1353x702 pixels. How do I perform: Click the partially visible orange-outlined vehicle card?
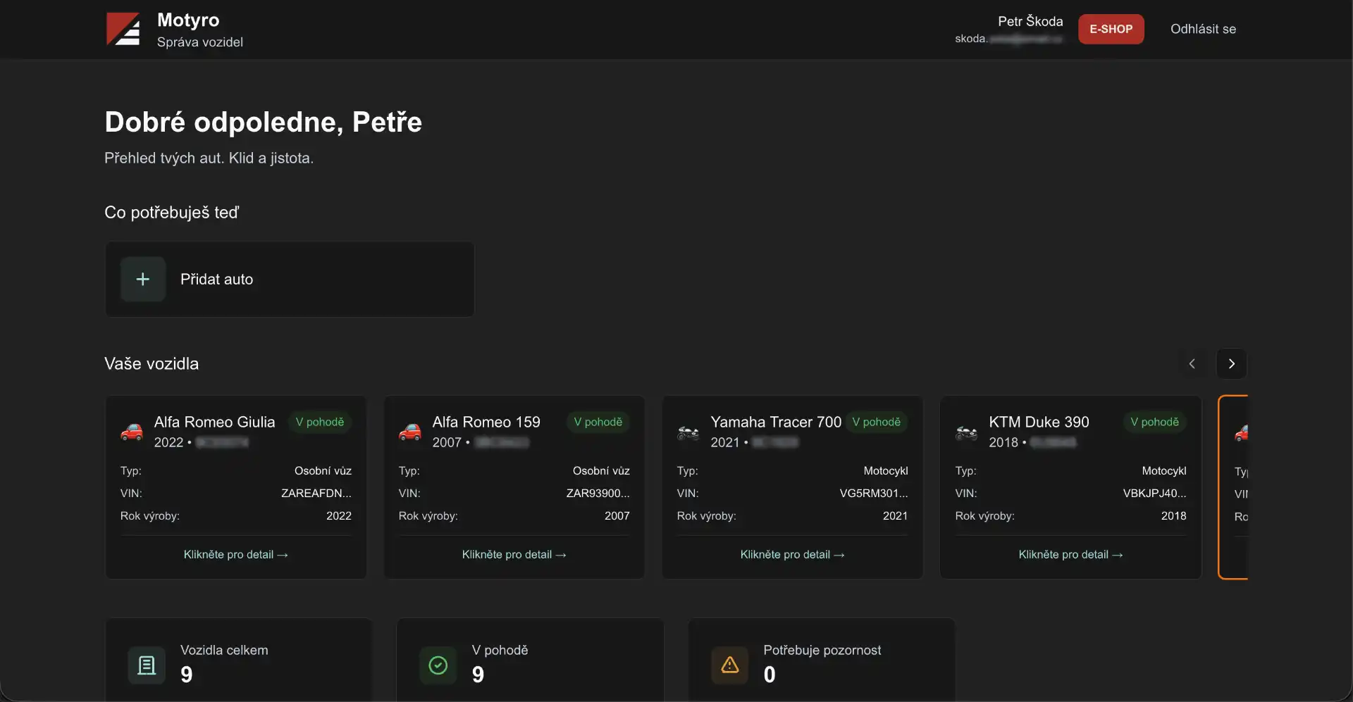coord(1235,487)
